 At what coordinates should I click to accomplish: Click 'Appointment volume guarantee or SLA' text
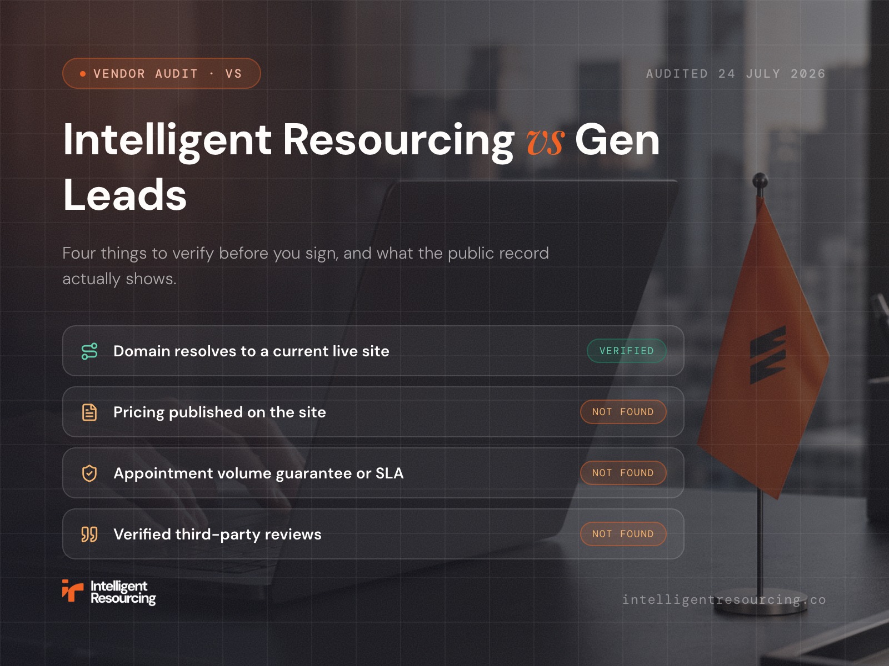(x=258, y=473)
